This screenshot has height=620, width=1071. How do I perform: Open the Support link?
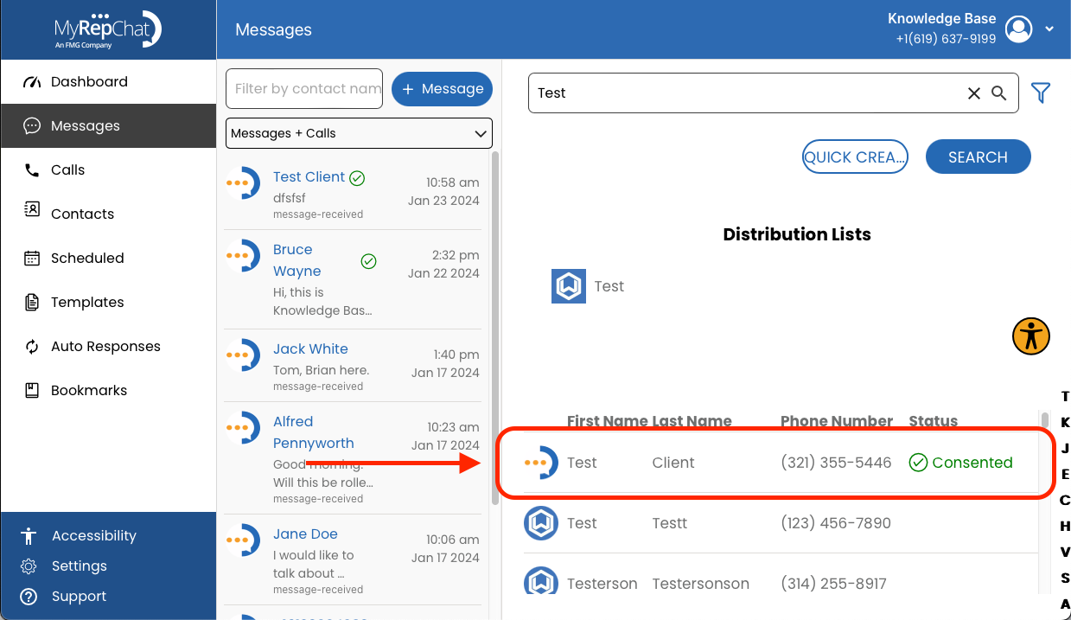click(x=79, y=597)
